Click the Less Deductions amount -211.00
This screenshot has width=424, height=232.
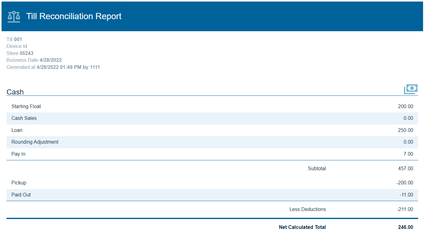[x=405, y=209]
